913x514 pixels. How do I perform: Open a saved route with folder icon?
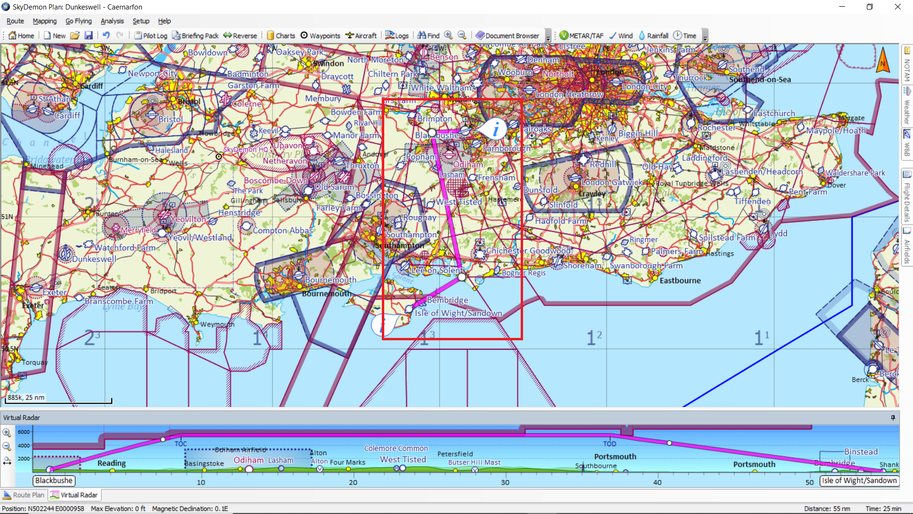pos(75,36)
